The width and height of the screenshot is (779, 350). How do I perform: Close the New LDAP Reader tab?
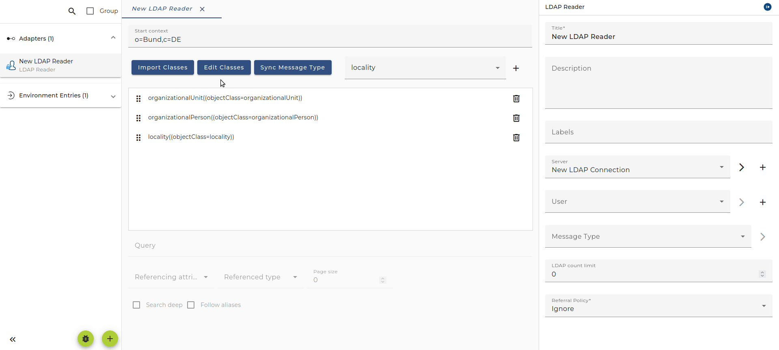(202, 9)
